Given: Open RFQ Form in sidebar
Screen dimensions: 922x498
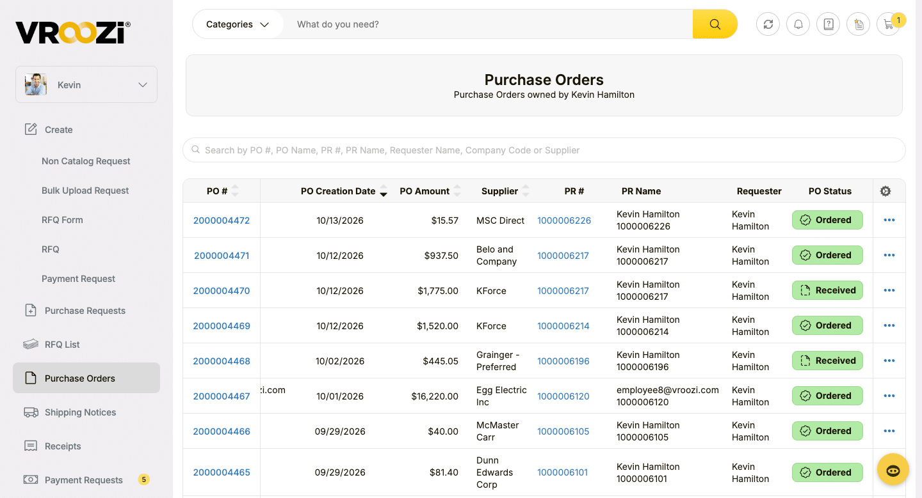Looking at the screenshot, I should pos(62,220).
